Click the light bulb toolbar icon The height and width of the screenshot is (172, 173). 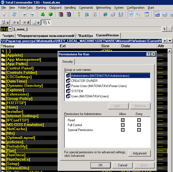(x=4, y=14)
